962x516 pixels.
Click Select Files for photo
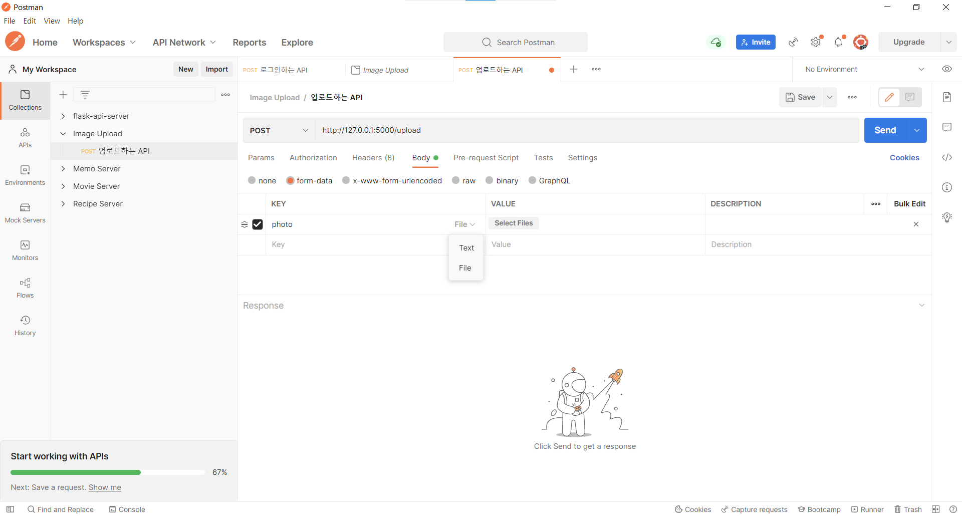pyautogui.click(x=514, y=223)
